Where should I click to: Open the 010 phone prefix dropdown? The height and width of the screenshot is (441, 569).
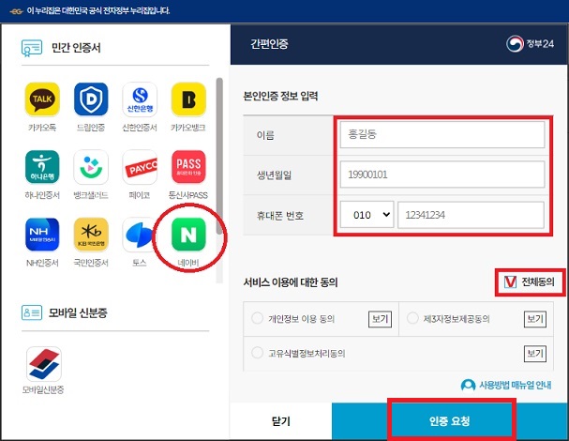[x=367, y=215]
